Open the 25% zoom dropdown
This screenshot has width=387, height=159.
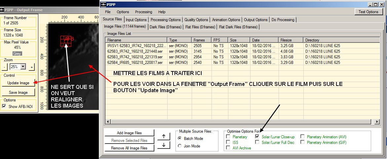tap(23, 66)
